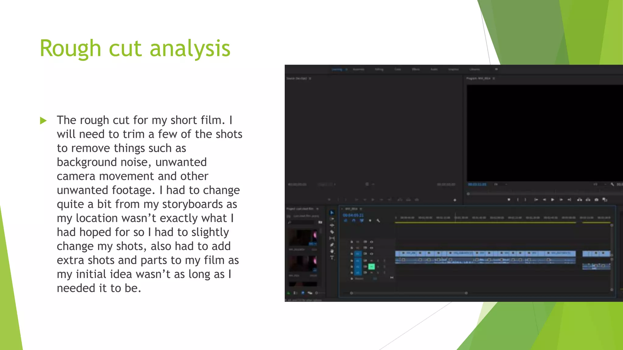
Task: Select the first clip thumbnail in Project panel
Action: (302, 238)
